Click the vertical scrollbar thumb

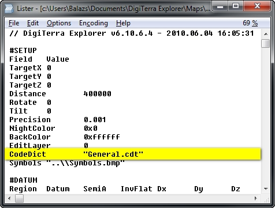click(x=266, y=43)
